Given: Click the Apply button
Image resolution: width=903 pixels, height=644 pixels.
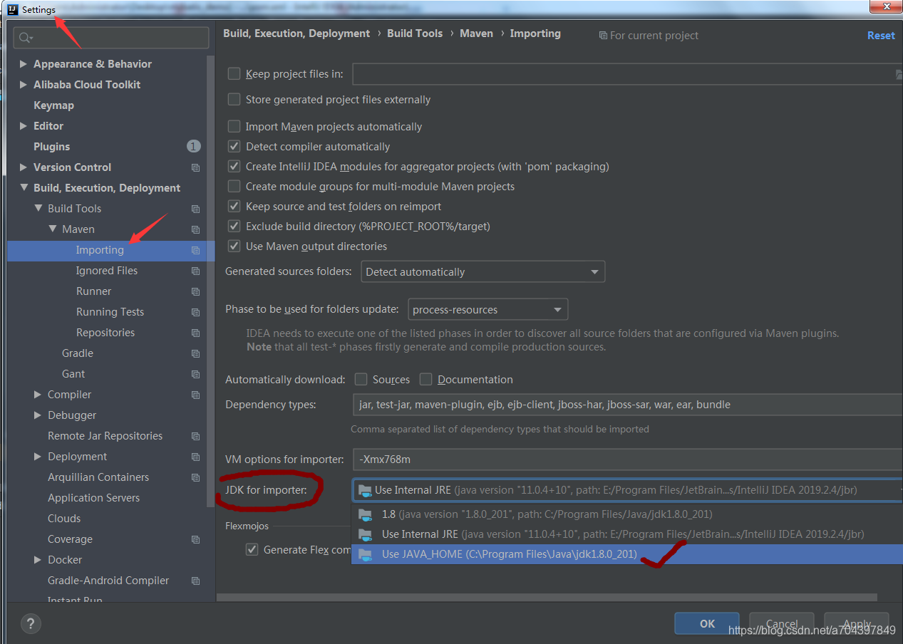Looking at the screenshot, I should pos(857,623).
